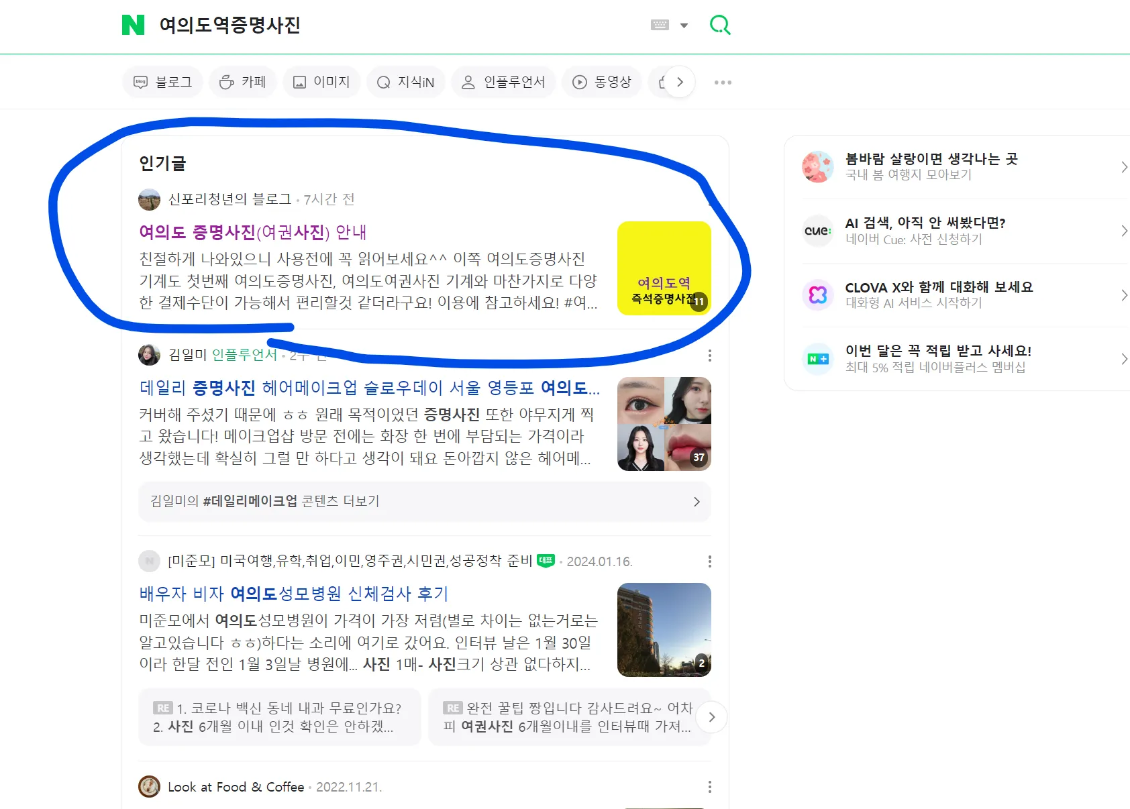Click the yellow 여의도역 즉석증명사진 thumbnail

pyautogui.click(x=664, y=268)
